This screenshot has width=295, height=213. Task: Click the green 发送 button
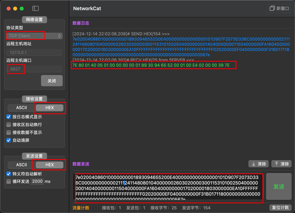pyautogui.click(x=279, y=187)
